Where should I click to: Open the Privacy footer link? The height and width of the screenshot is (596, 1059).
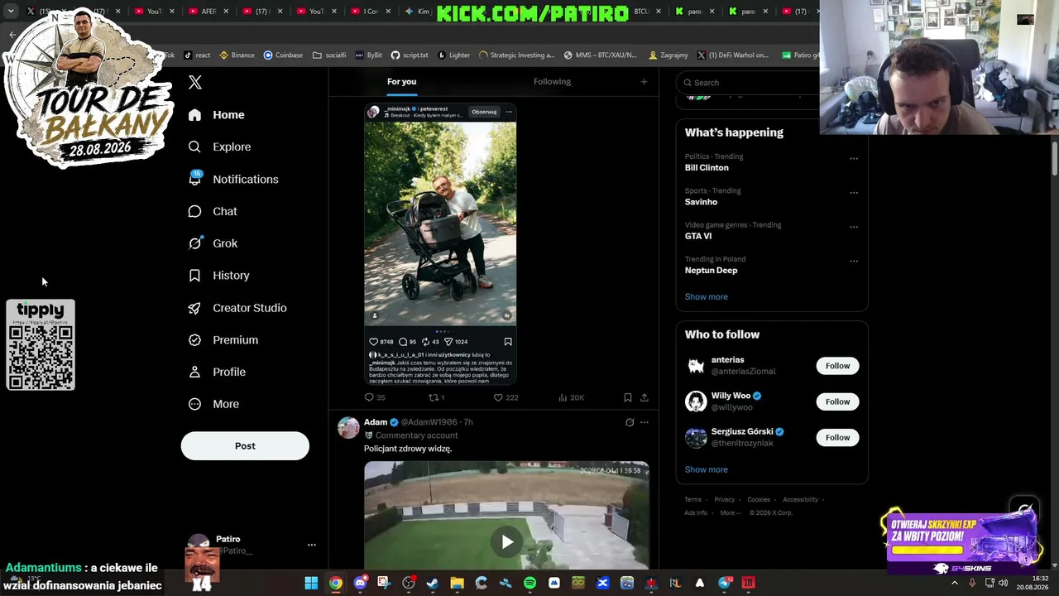tap(724, 500)
